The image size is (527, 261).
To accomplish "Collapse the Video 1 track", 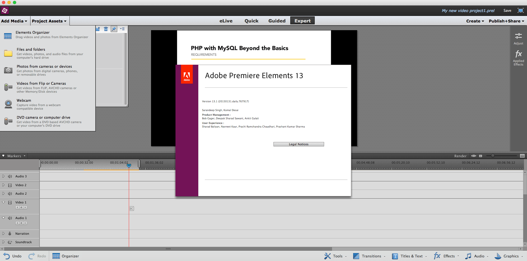I will (3, 202).
